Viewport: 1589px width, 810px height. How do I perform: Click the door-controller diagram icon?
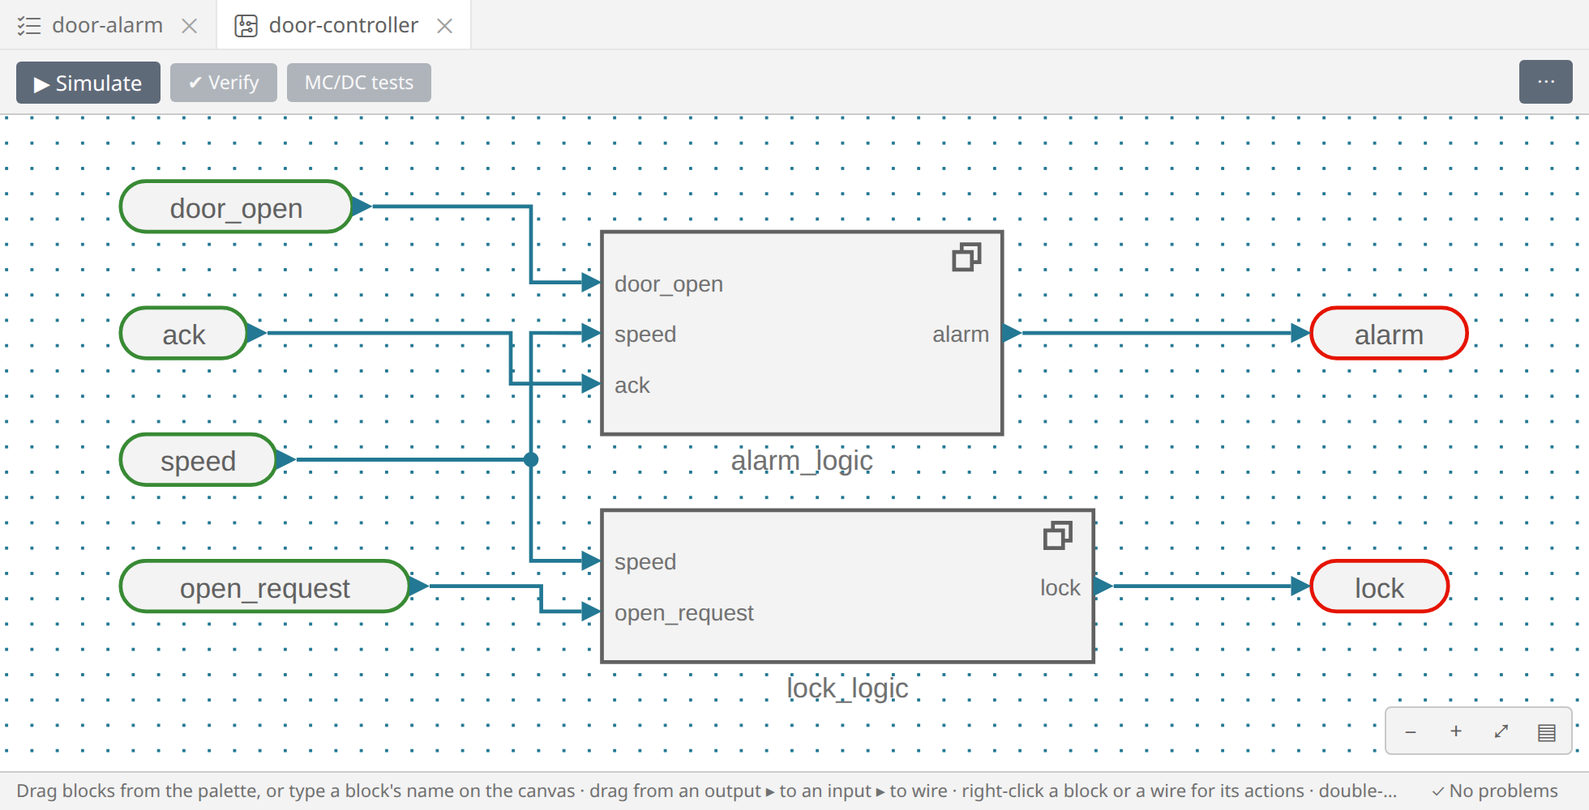point(246,26)
